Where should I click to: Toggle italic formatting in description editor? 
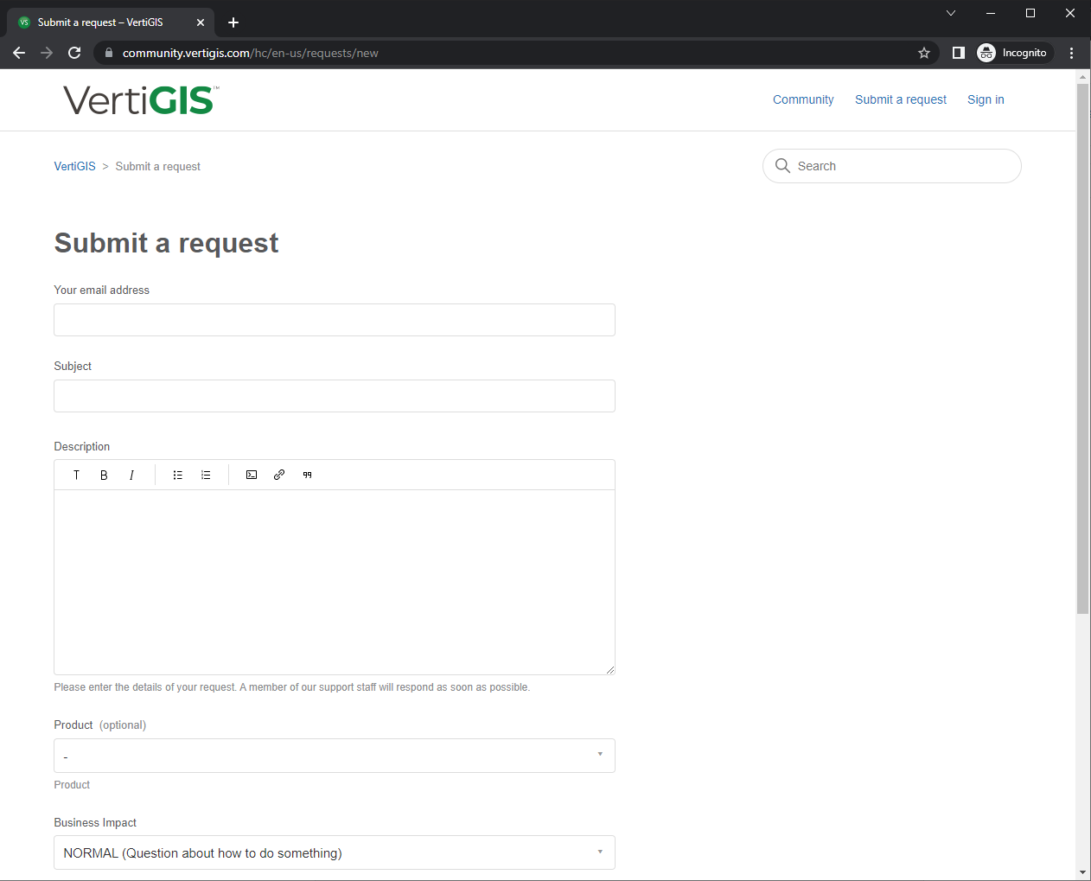coord(131,475)
